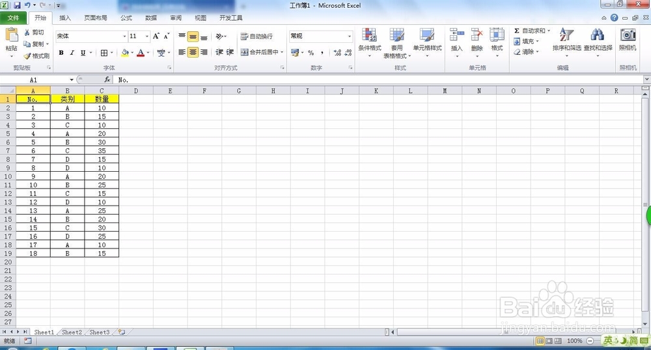This screenshot has width=651, height=350.
Task: Switch to Developer tab
Action: (x=231, y=18)
